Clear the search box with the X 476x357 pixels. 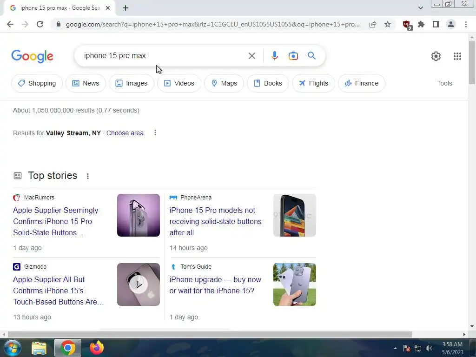click(x=251, y=56)
